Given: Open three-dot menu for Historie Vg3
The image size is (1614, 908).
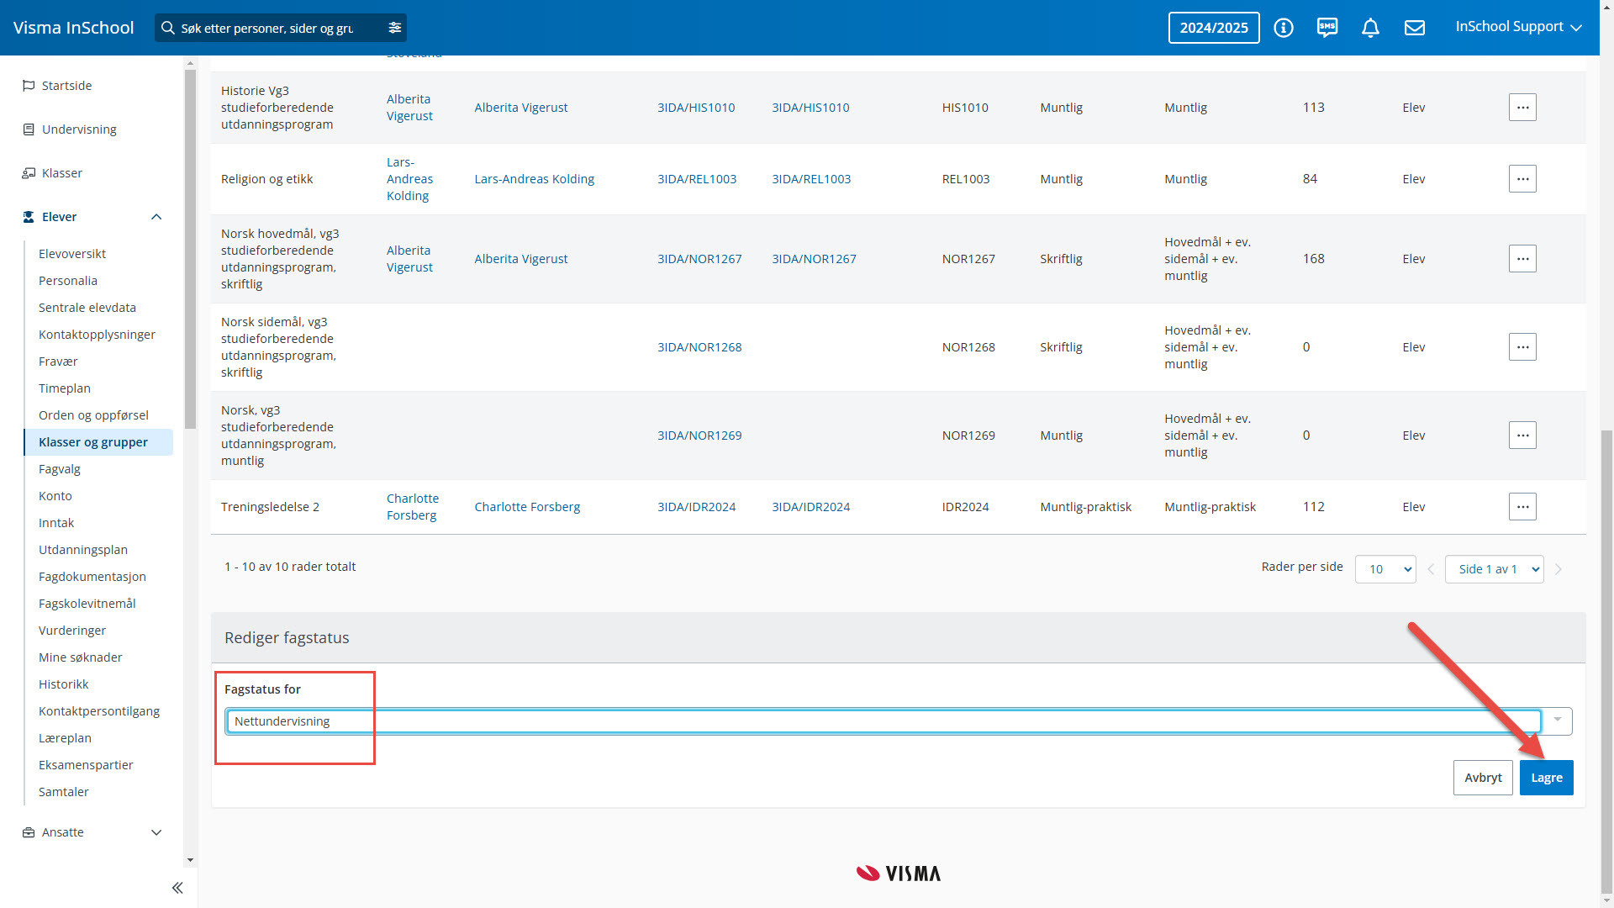Looking at the screenshot, I should tap(1522, 108).
